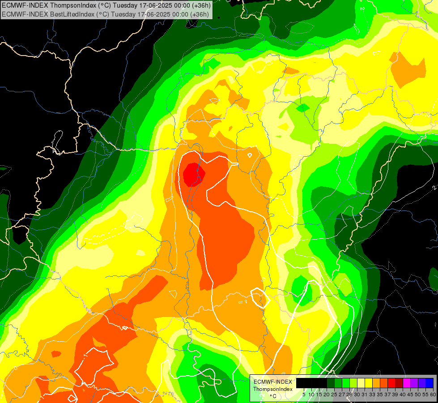Select the lime 29–30 legend swatch

[x=353, y=383]
